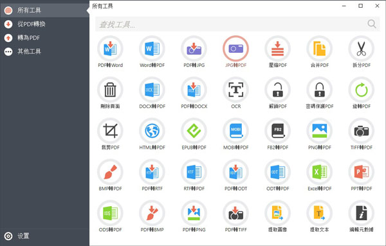Minimize the application window
The image size is (386, 246).
[x=344, y=6]
